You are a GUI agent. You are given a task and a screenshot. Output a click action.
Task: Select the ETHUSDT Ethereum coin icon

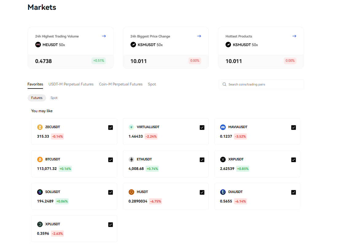(131, 159)
